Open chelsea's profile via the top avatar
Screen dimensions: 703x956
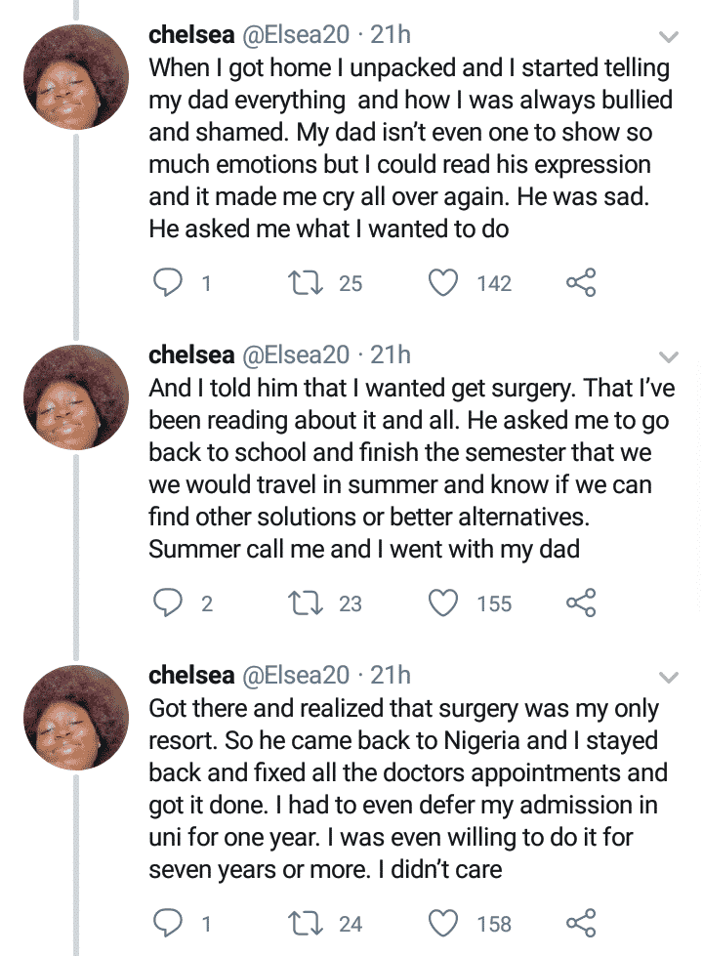75,76
